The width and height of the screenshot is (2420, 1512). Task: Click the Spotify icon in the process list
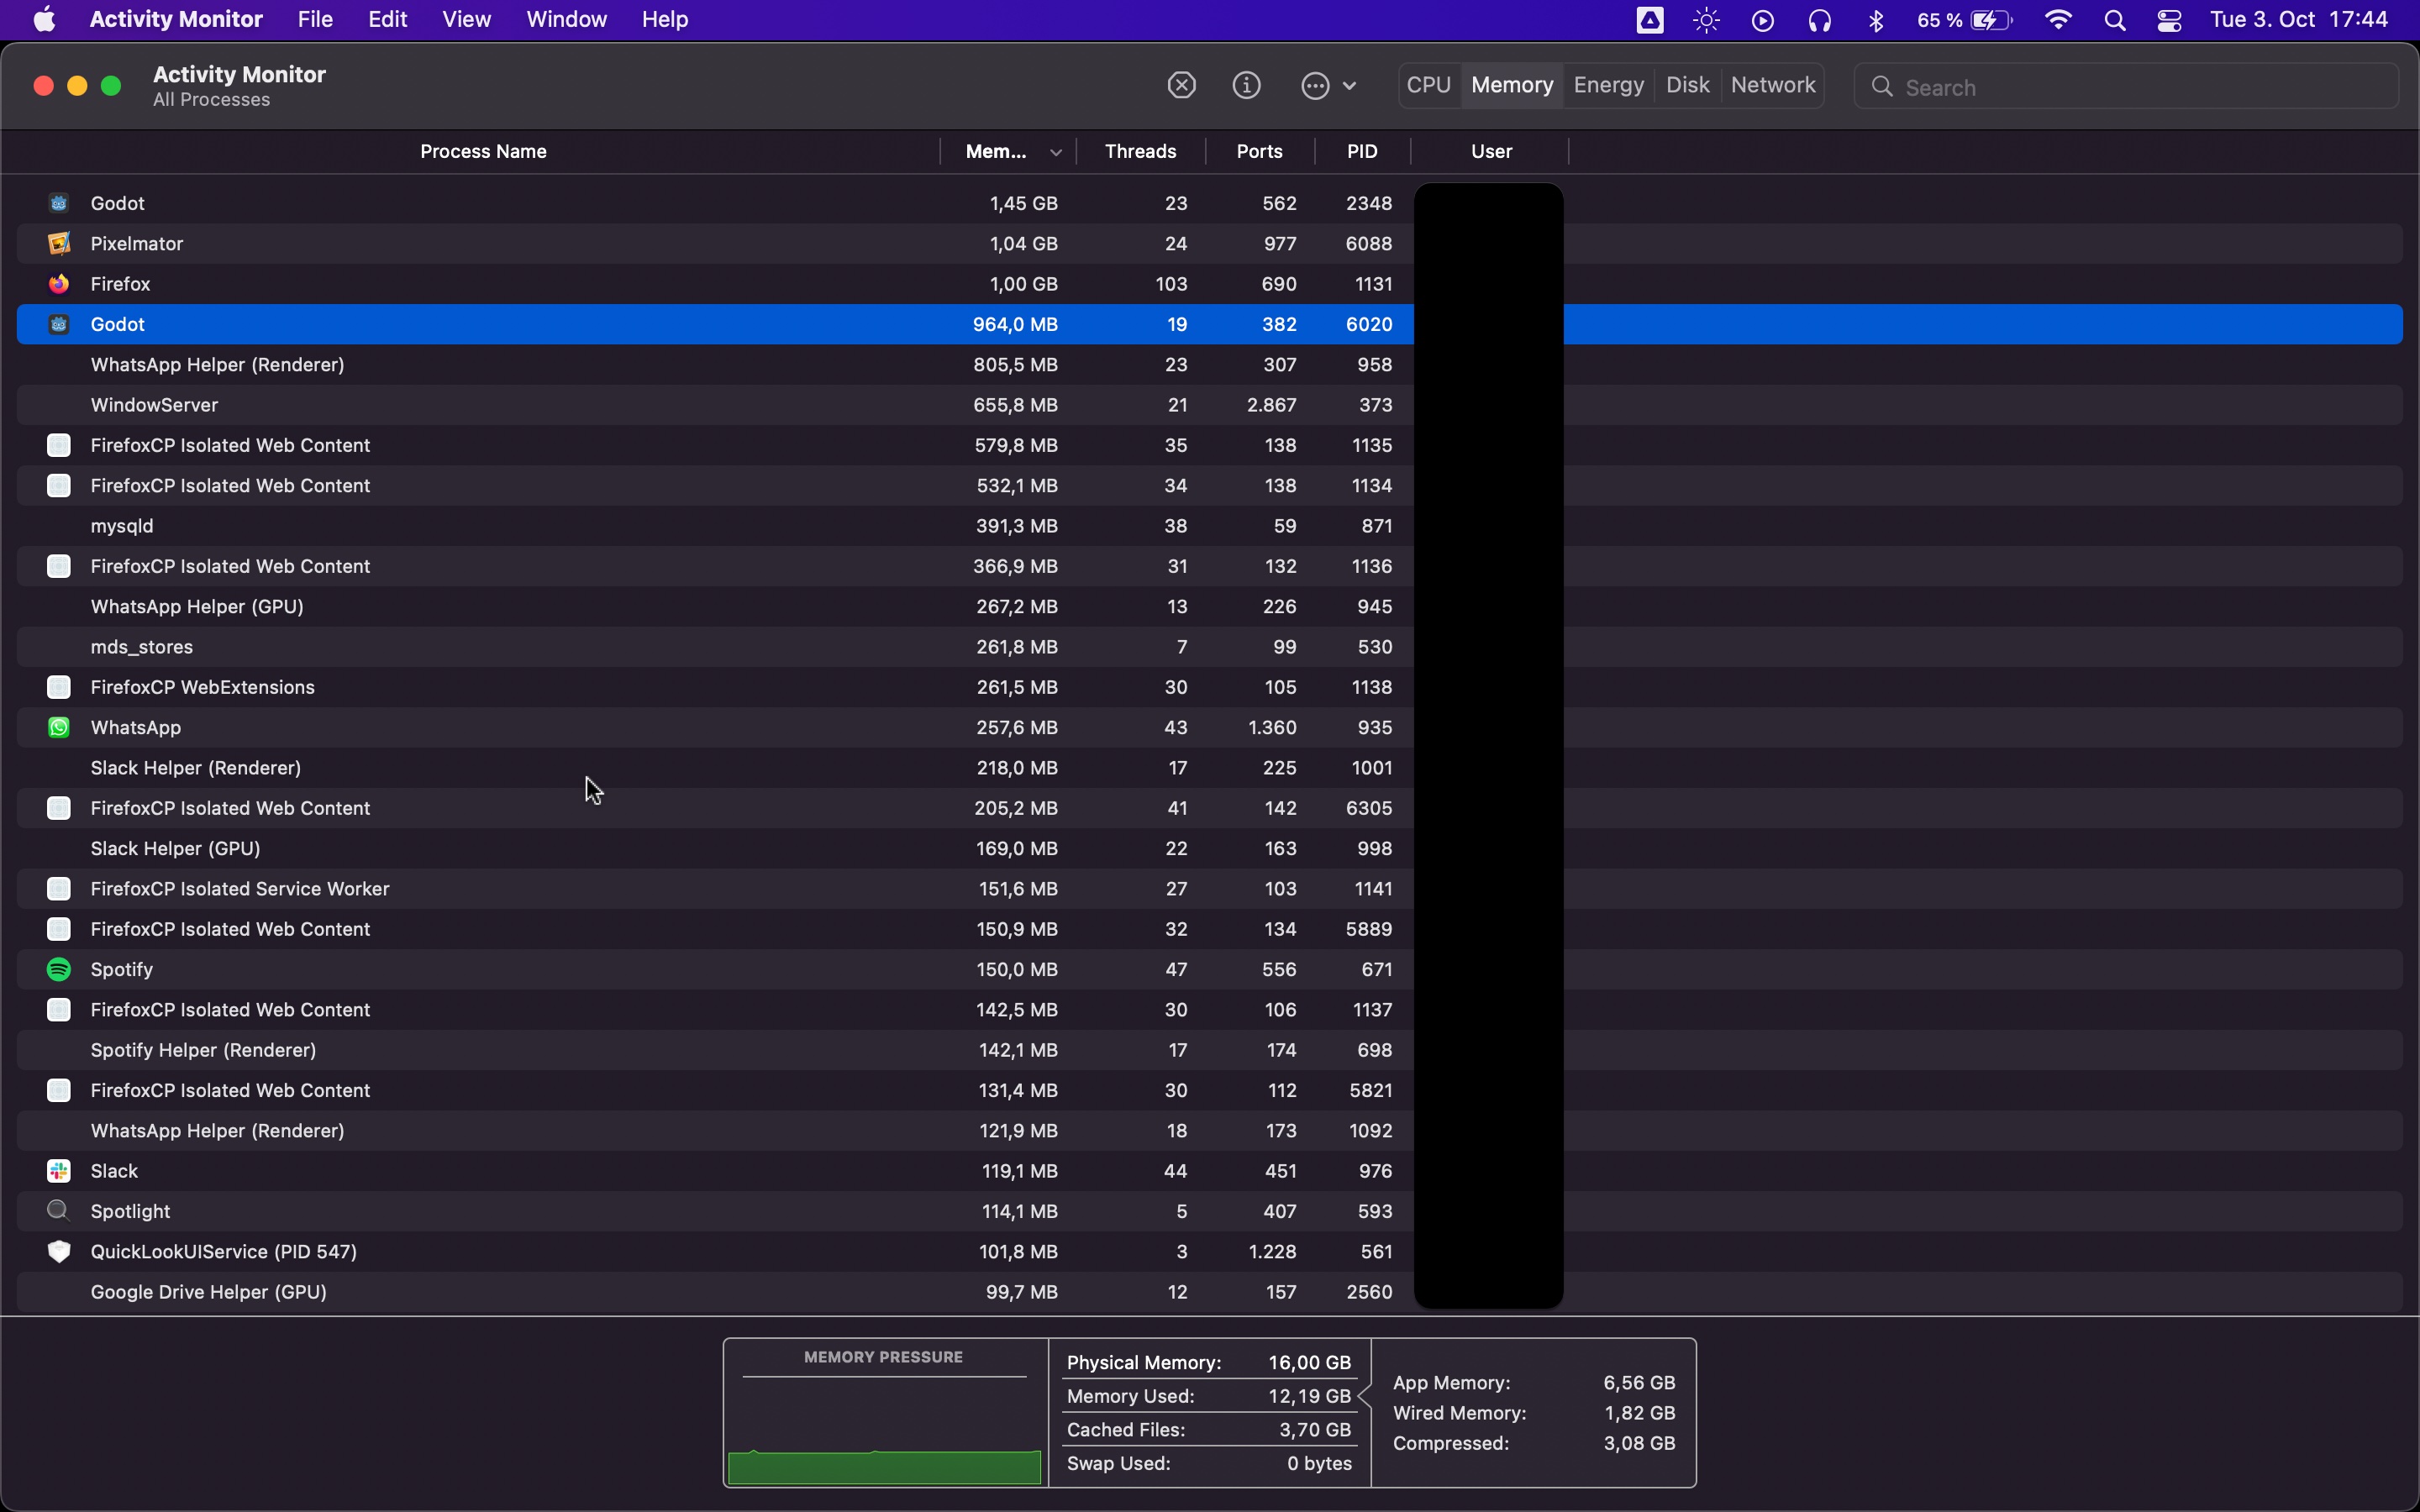click(59, 969)
